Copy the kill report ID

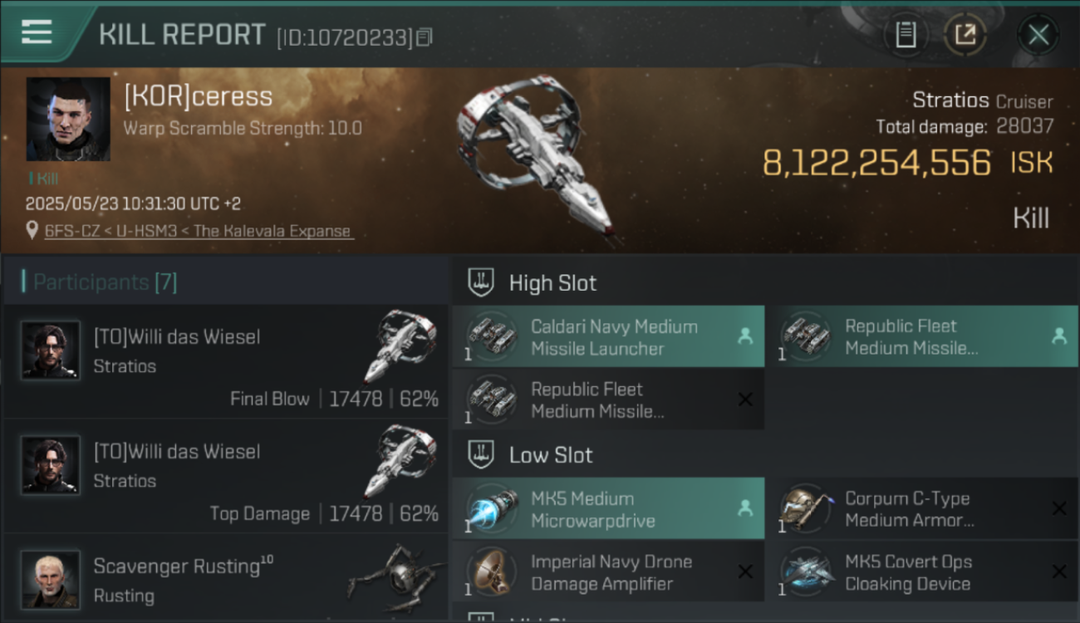click(x=425, y=37)
